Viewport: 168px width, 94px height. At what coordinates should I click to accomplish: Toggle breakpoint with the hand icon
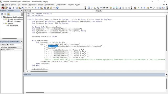111,8
